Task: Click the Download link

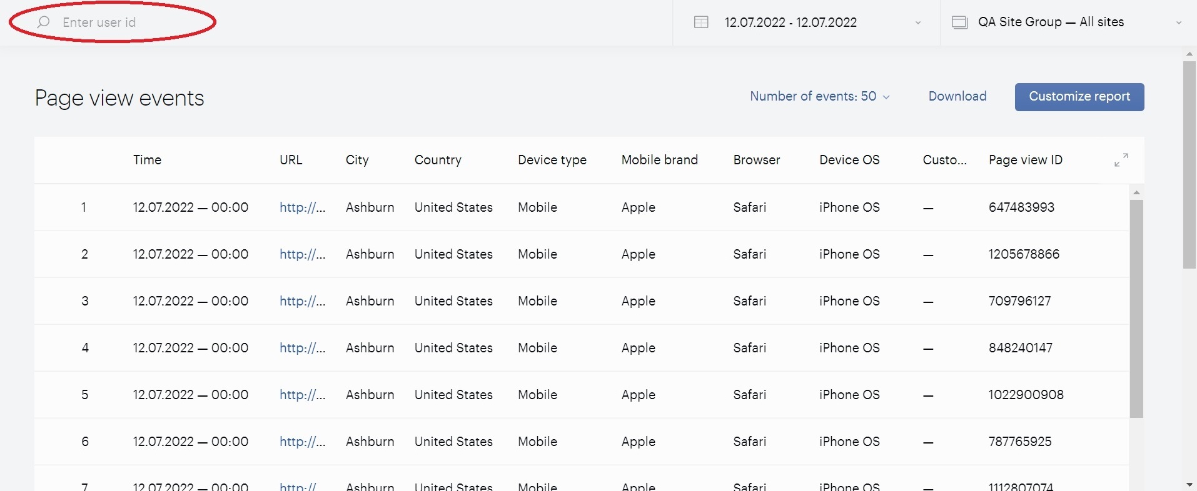Action: click(957, 96)
